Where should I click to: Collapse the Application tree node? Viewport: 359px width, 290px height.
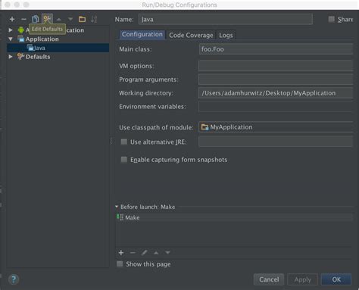tap(11, 39)
